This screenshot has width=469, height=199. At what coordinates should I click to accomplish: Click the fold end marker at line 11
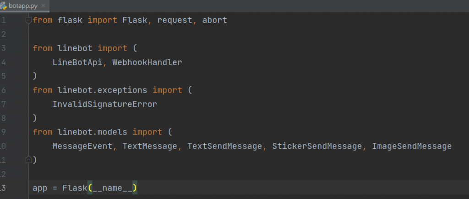click(x=28, y=160)
